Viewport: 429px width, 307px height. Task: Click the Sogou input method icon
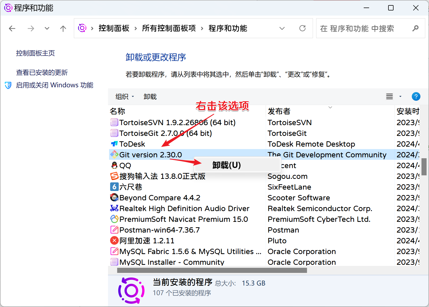114,176
